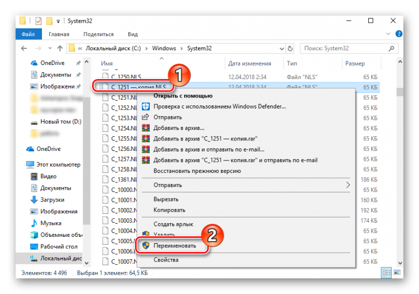Click the Back navigation arrow
The image size is (419, 294).
click(24, 48)
